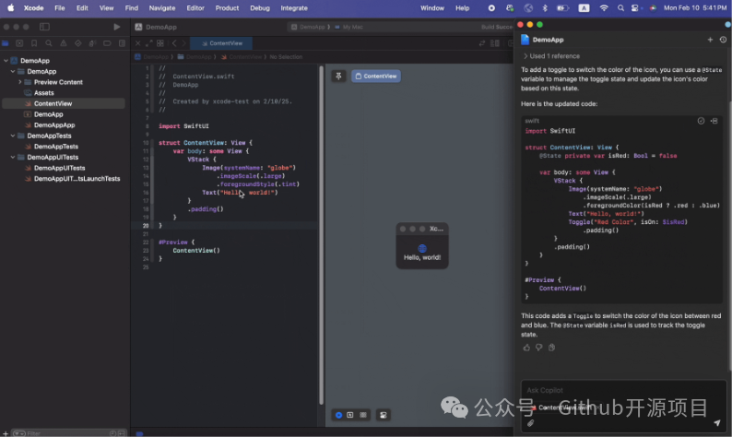
Task: Open the Integrate menu
Action: 294,8
